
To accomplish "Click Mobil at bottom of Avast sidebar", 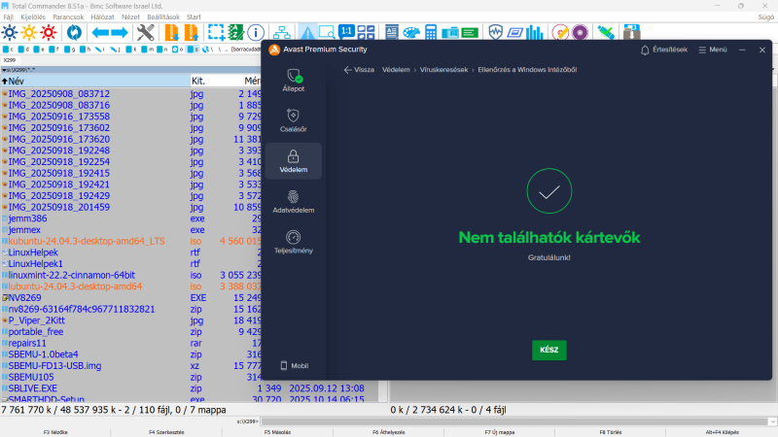I will 295,366.
